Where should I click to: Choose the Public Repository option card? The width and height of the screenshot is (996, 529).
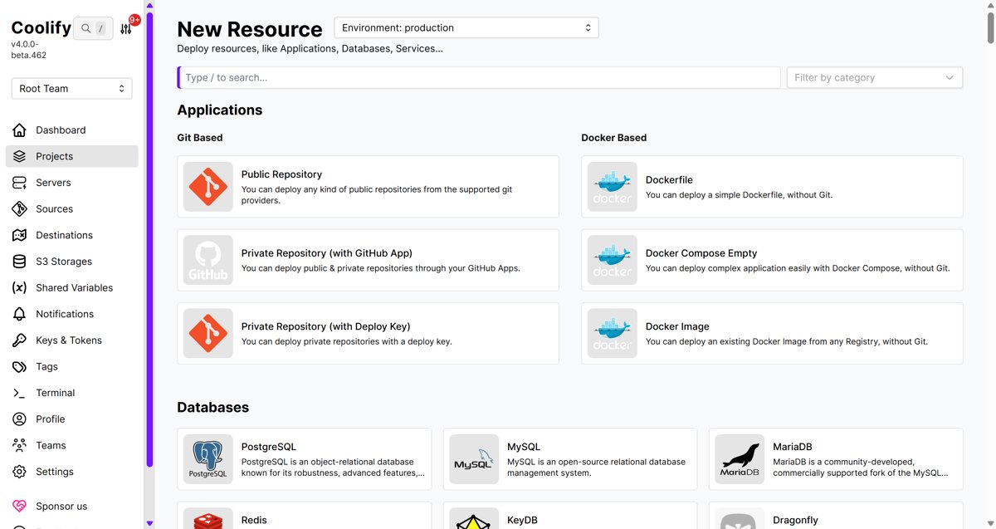[x=368, y=187]
